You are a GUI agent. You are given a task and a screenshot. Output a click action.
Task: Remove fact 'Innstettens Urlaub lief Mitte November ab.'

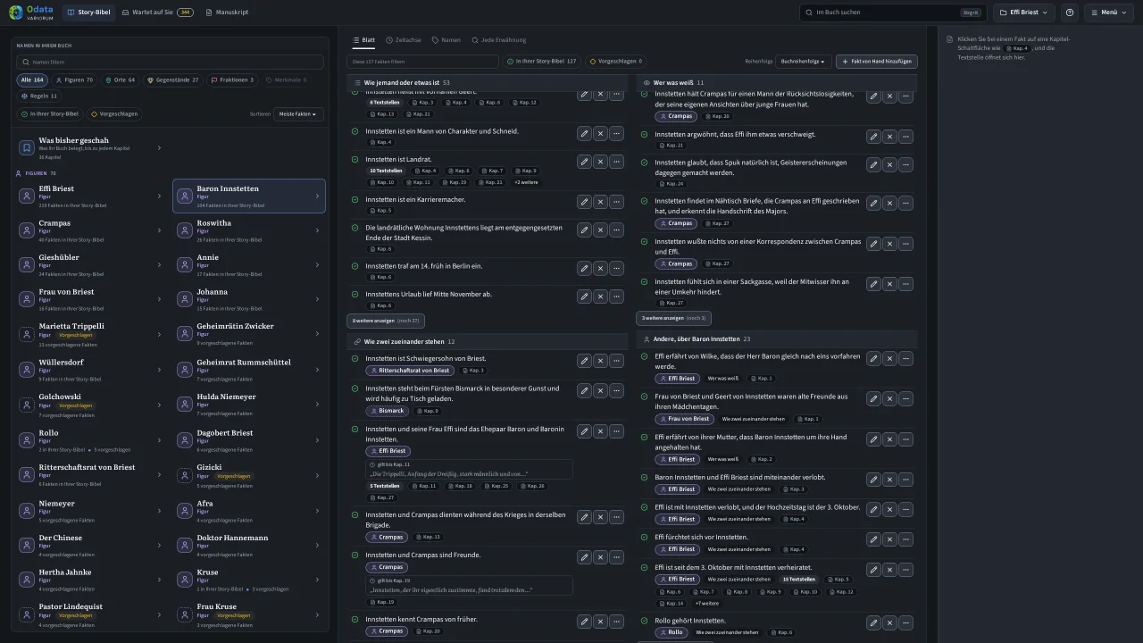pyautogui.click(x=600, y=297)
